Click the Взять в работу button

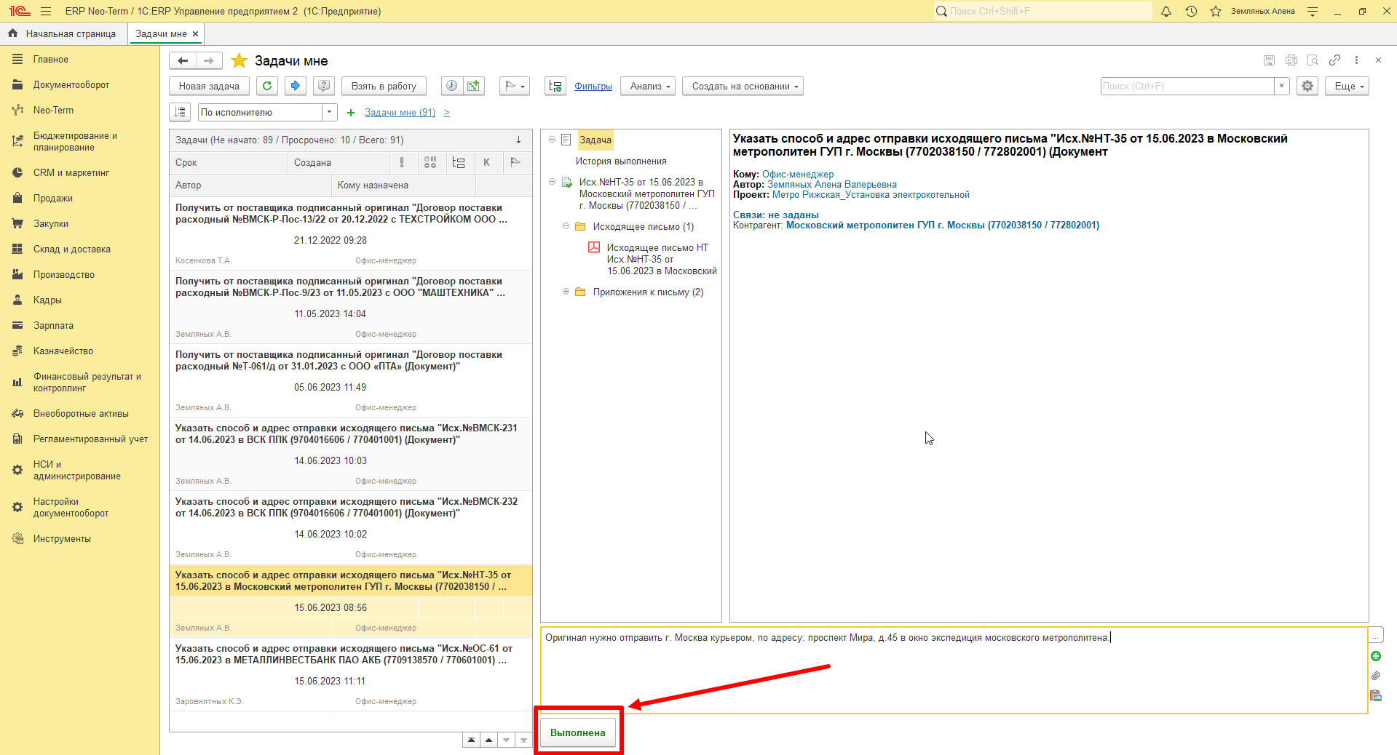pos(384,86)
